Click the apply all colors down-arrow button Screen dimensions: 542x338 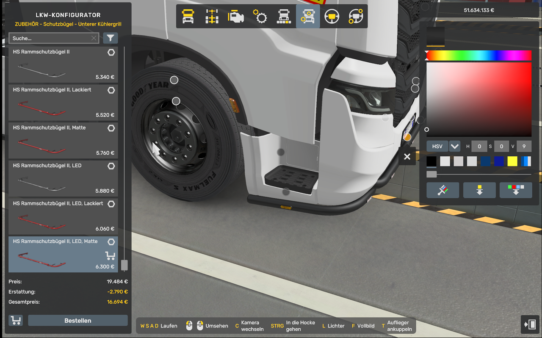coord(516,190)
